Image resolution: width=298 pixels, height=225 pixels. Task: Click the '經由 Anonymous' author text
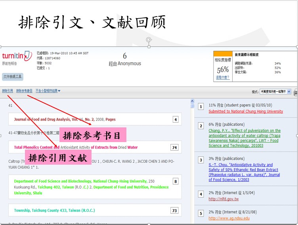tap(125, 63)
